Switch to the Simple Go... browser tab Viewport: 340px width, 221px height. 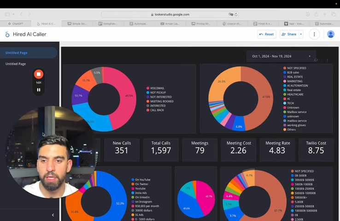(x=77, y=23)
